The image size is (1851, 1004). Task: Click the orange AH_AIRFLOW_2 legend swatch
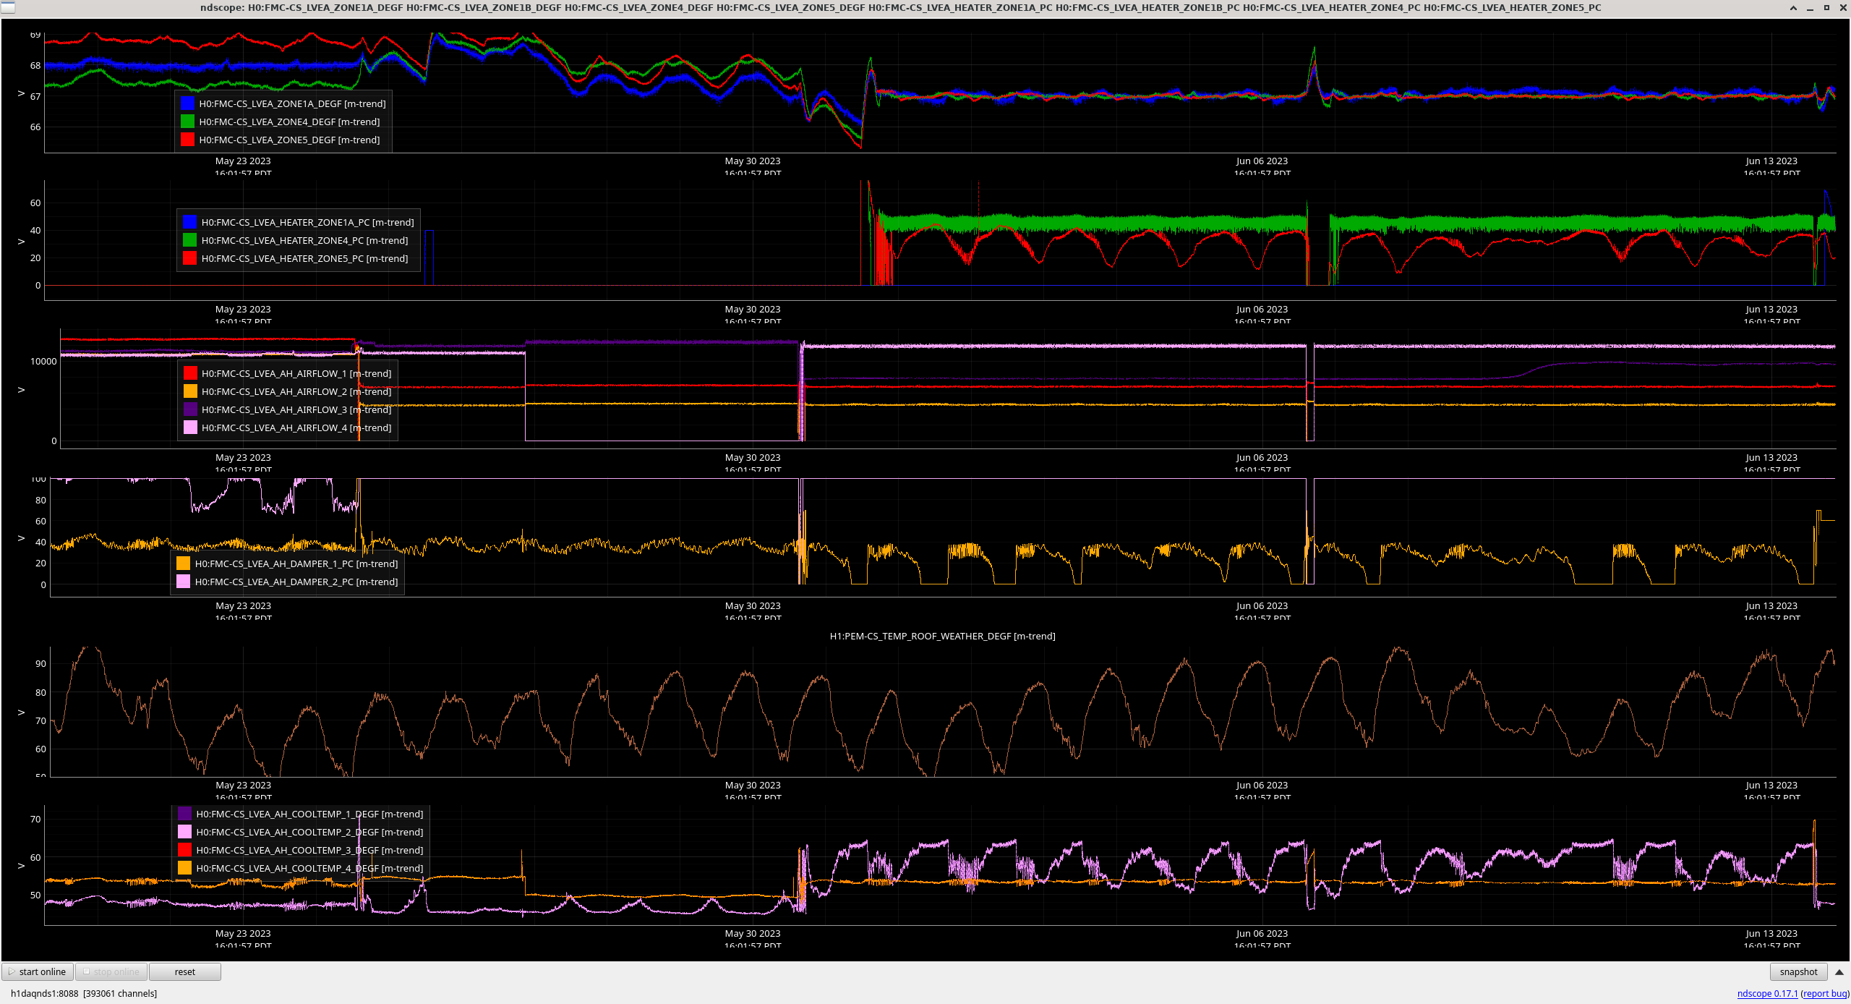190,391
